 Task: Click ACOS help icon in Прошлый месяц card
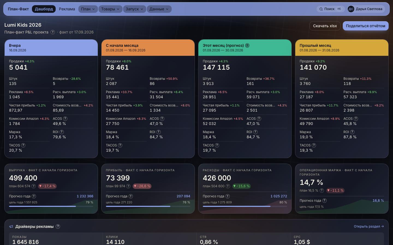coord(356,119)
